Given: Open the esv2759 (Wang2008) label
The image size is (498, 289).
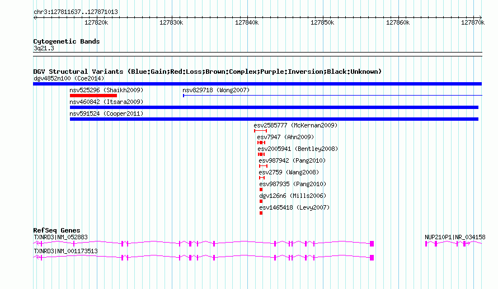Looking at the screenshot, I should click(289, 172).
